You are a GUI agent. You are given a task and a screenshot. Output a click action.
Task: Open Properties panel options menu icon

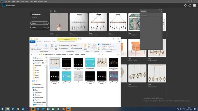point(161,12)
